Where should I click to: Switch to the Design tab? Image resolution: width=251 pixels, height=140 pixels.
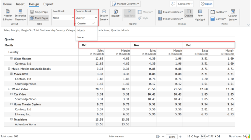coord(34,4)
